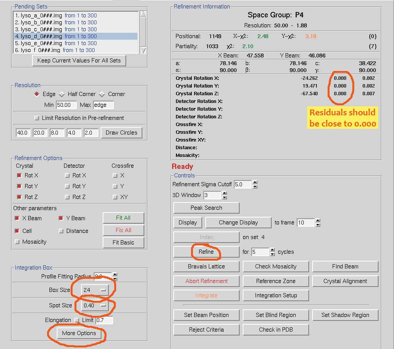Decrease the refine cycles count
This screenshot has width=394, height=349.
pyautogui.click(x=272, y=254)
